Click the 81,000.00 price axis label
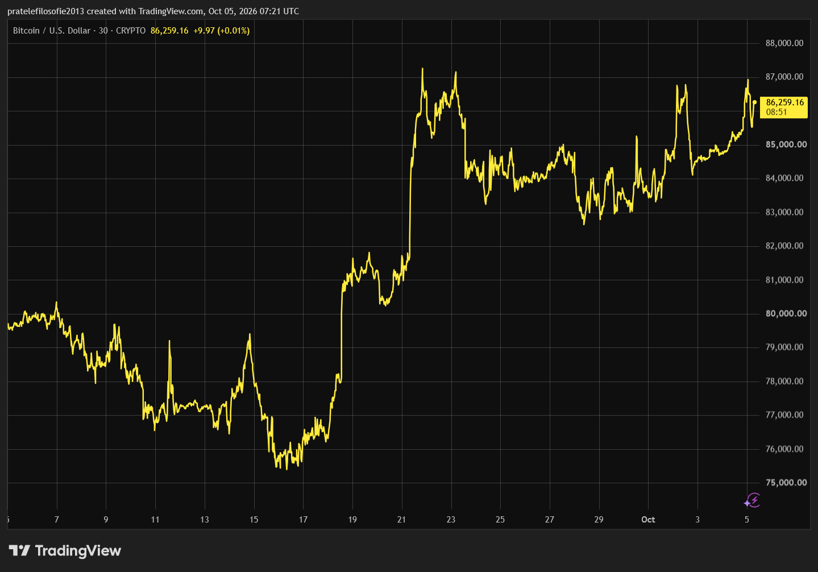The image size is (818, 572). [784, 280]
